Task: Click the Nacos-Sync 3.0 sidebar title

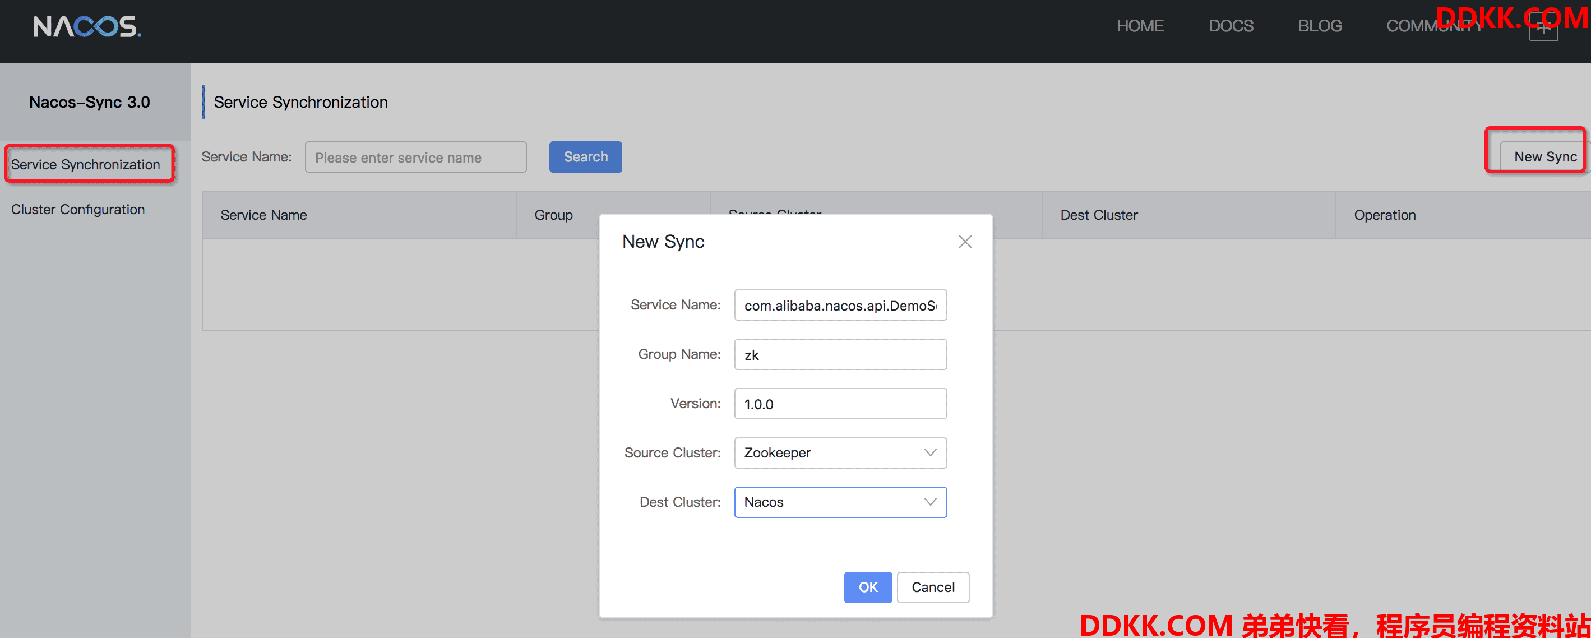Action: [x=90, y=102]
